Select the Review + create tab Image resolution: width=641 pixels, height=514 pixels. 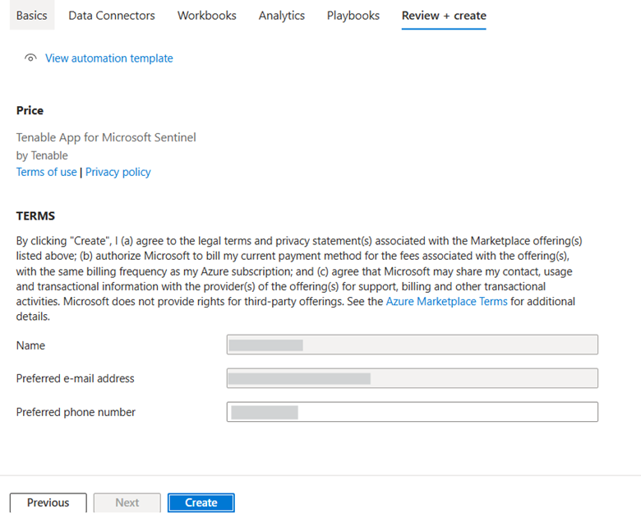(444, 16)
